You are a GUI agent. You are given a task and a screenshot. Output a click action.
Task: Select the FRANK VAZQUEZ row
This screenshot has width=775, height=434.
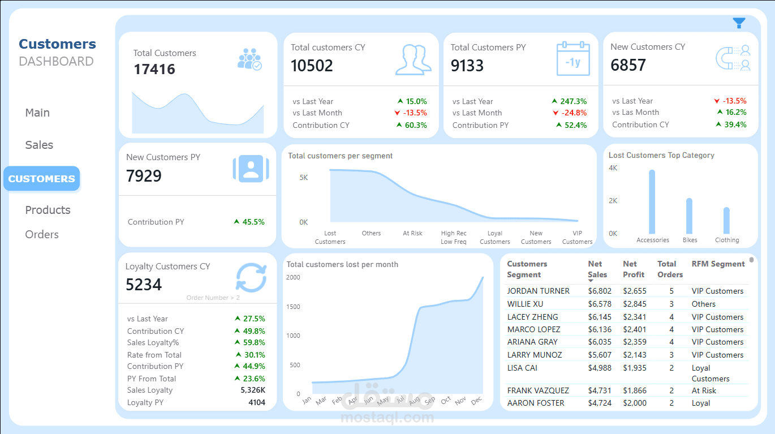click(626, 390)
